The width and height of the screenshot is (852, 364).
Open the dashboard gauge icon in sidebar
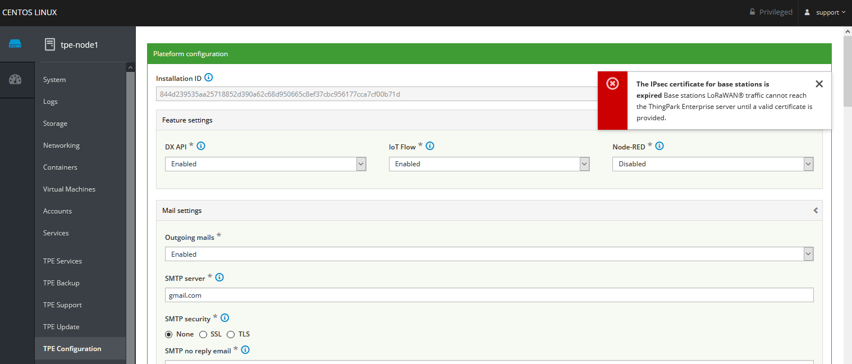pyautogui.click(x=15, y=79)
